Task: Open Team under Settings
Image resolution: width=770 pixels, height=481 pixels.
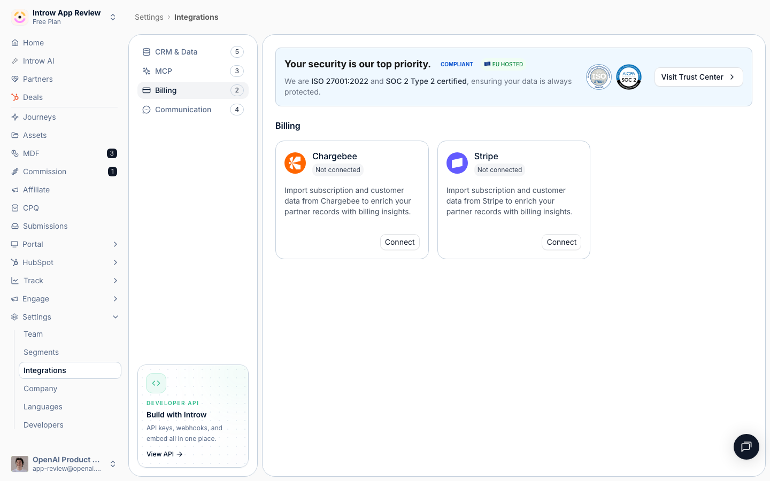Action: pyautogui.click(x=70, y=334)
